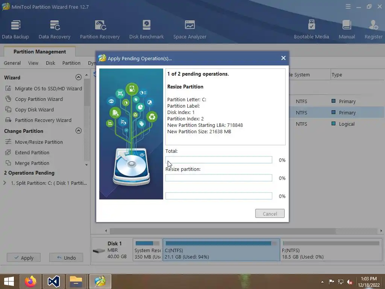Click MiniTool Partition Wizard taskbar icon
Image resolution: width=385 pixels, height=289 pixels.
pyautogui.click(x=100, y=281)
